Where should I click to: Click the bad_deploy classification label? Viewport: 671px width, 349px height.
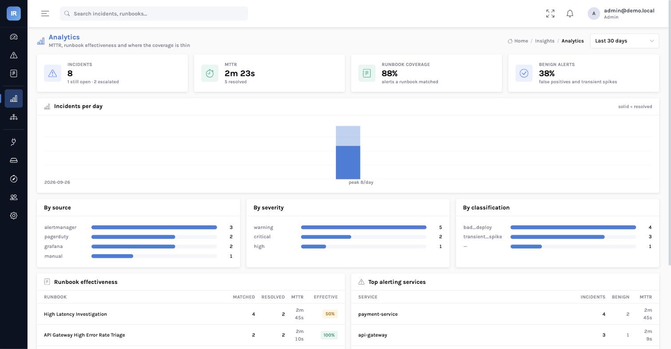(x=478, y=227)
